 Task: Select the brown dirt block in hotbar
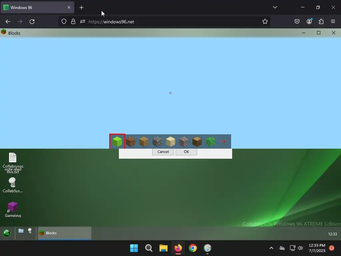point(131,141)
